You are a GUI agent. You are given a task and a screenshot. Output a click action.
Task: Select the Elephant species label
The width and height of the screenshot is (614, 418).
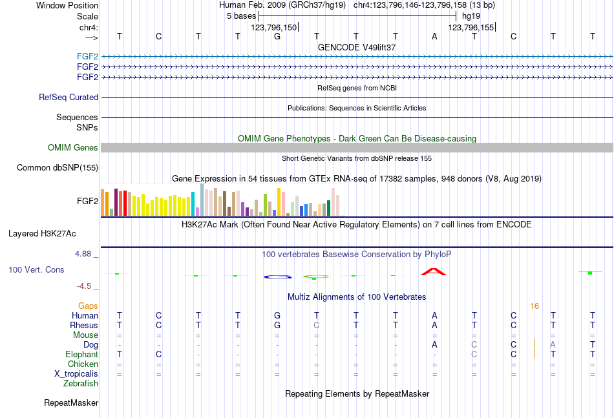[81, 354]
